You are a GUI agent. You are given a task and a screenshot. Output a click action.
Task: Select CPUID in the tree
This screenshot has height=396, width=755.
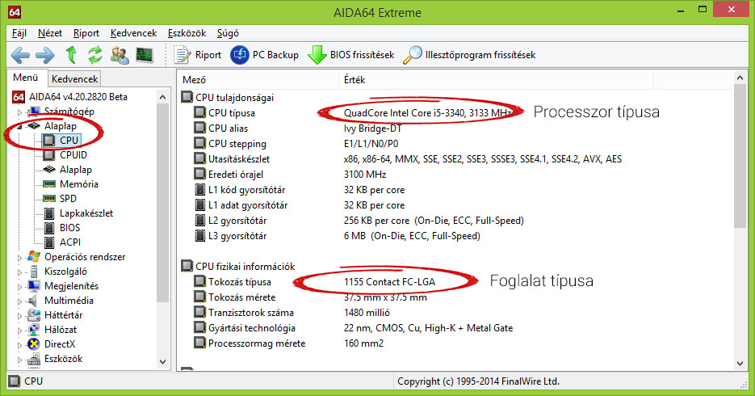point(73,155)
